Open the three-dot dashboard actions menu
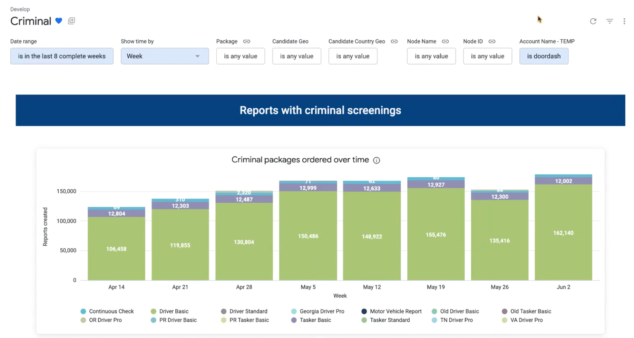The height and width of the screenshot is (338, 634). (x=624, y=21)
